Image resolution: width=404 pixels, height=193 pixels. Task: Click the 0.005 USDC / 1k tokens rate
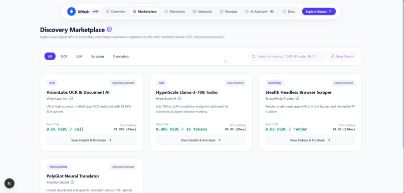[181, 129]
